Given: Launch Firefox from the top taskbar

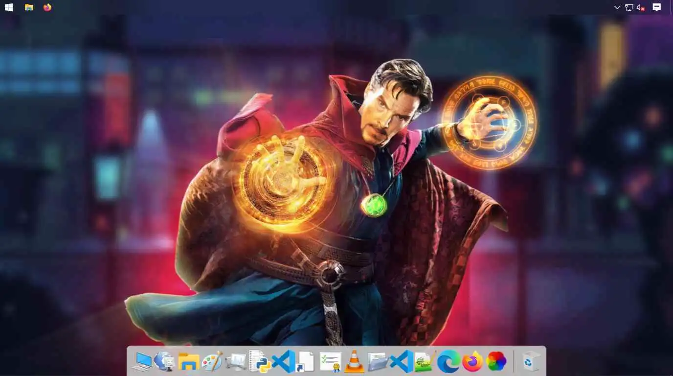Looking at the screenshot, I should click(x=47, y=7).
